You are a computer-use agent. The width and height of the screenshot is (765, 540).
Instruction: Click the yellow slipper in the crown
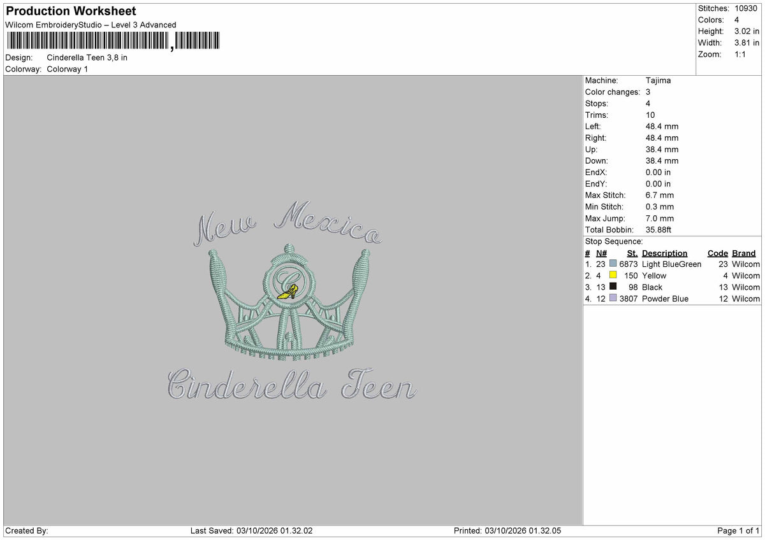coord(288,293)
